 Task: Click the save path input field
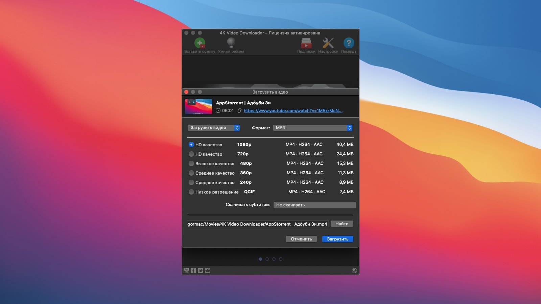click(258, 224)
